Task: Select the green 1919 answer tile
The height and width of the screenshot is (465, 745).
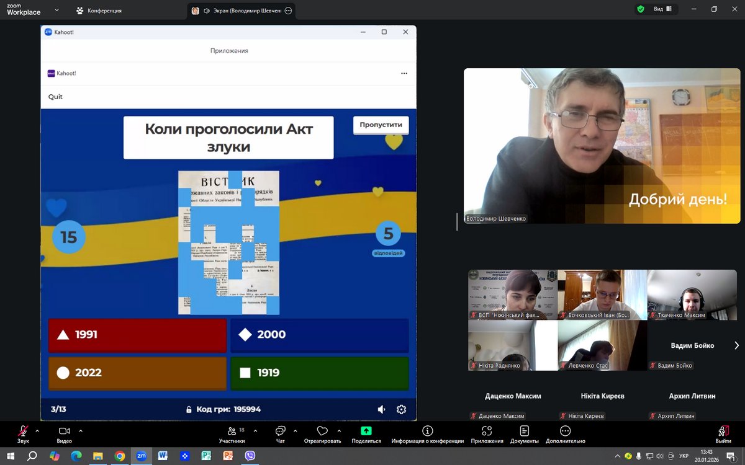Action: point(319,373)
